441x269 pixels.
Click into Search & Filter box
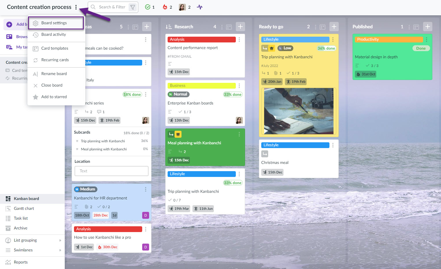(112, 7)
